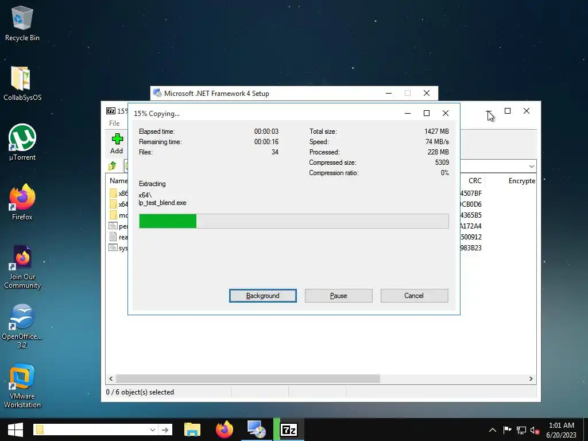Open Firefox from the taskbar
The image size is (588, 441).
[x=225, y=430]
